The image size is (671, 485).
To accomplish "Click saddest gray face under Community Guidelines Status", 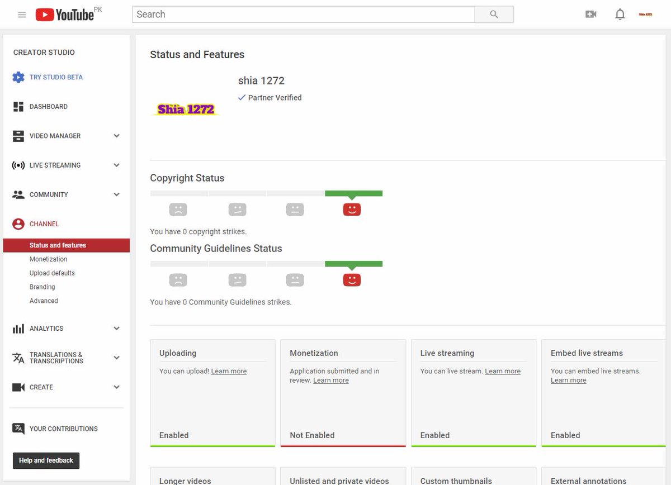I will [178, 280].
